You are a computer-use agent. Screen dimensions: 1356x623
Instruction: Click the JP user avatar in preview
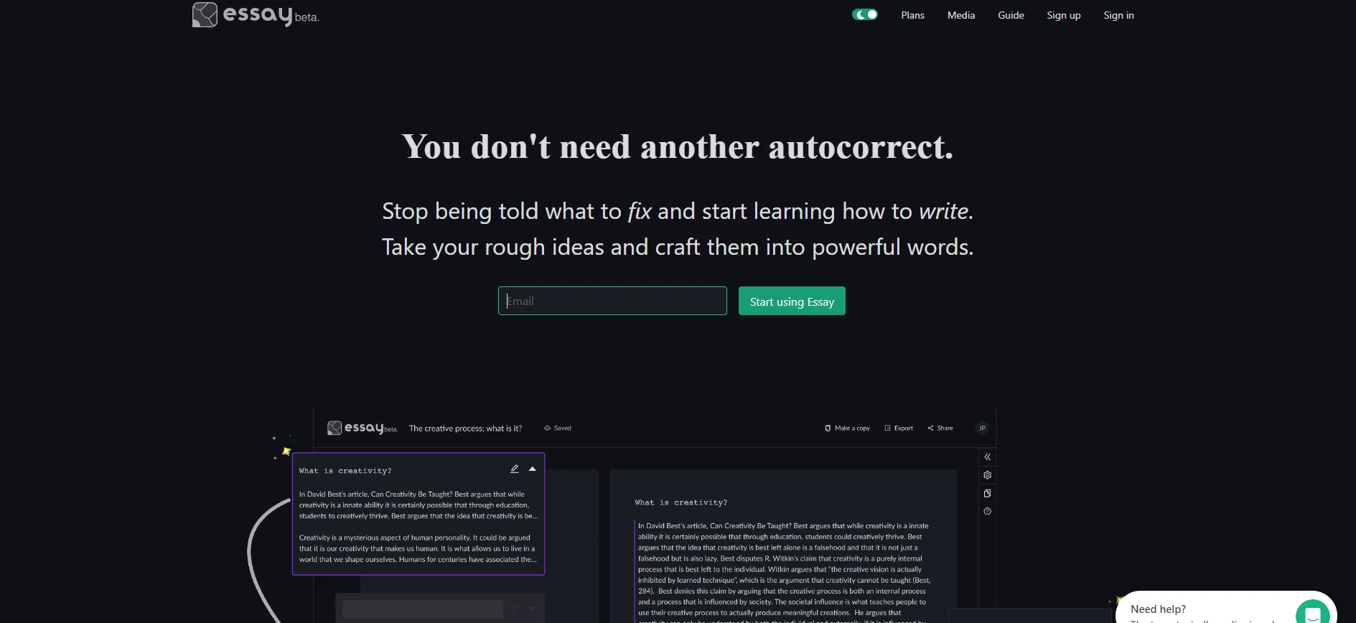(x=982, y=428)
